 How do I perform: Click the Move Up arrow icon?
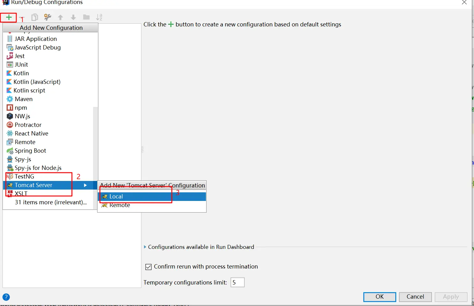[61, 17]
